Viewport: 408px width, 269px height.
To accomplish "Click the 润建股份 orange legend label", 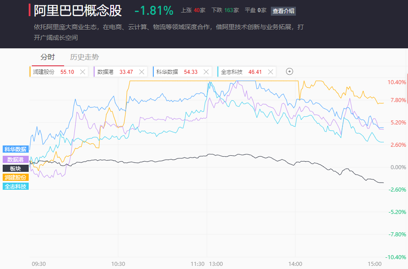I will [16, 177].
